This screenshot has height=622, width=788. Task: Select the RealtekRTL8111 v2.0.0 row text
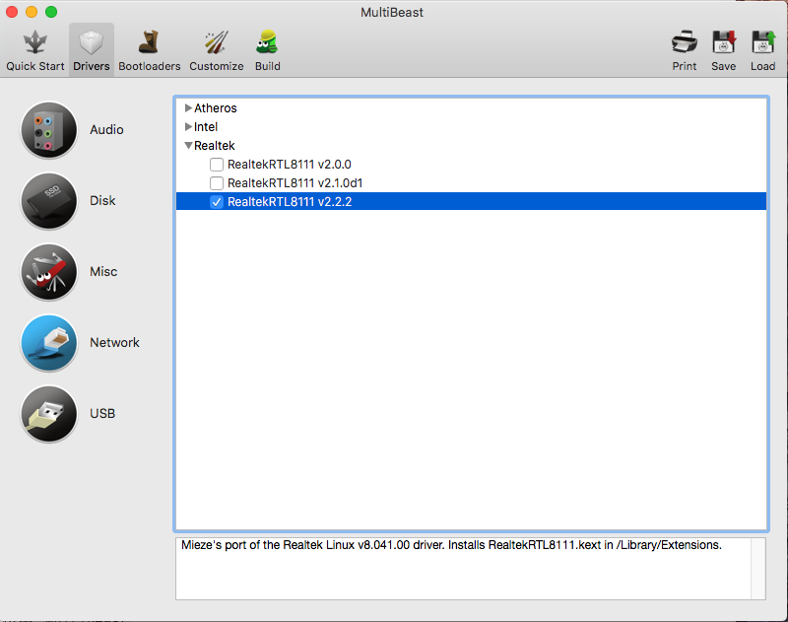(289, 165)
